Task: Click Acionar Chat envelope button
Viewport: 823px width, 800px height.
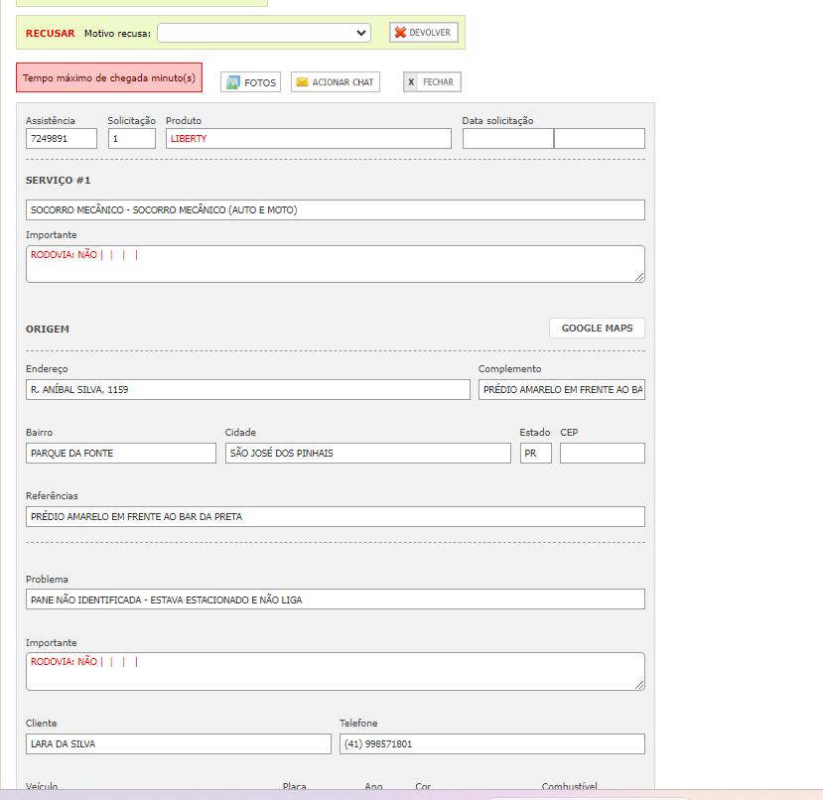Action: [335, 82]
